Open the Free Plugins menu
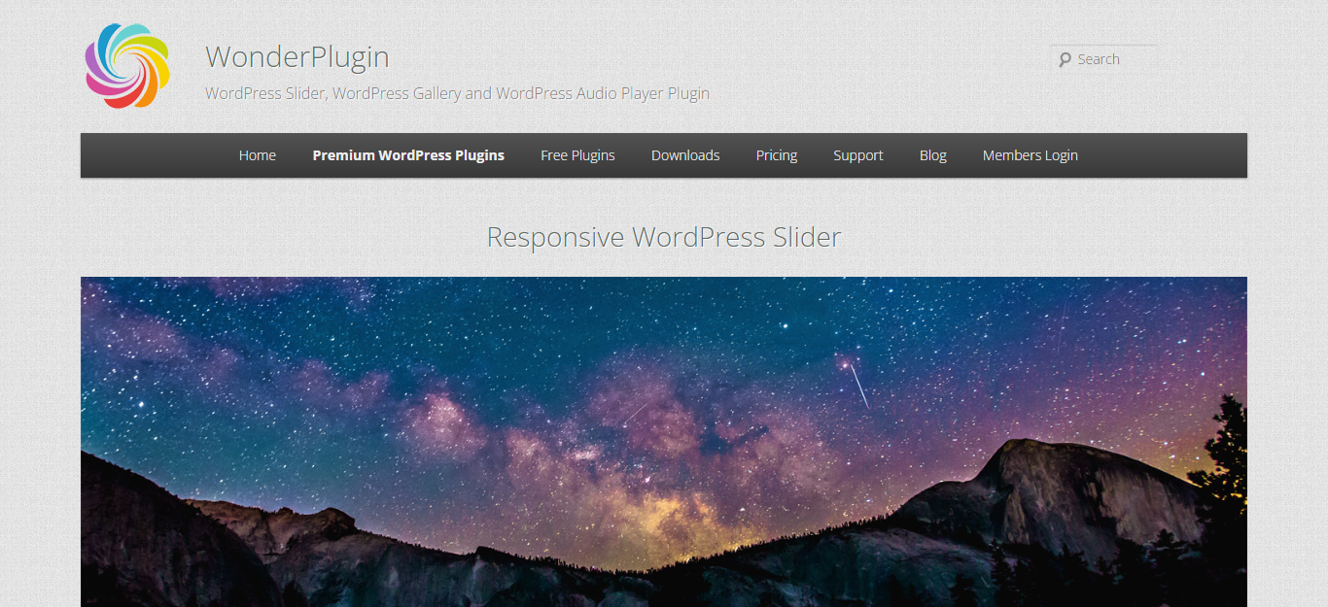The width and height of the screenshot is (1328, 607). 577,155
